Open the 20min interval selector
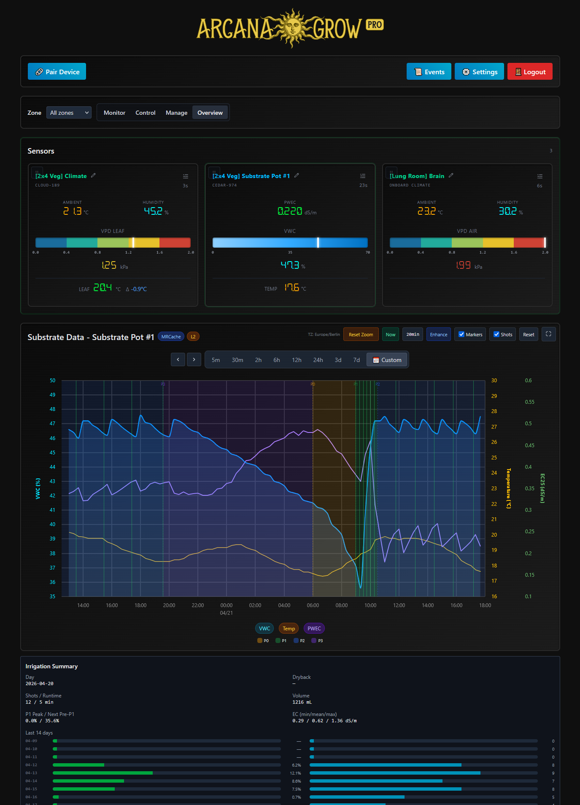The width and height of the screenshot is (580, 805). click(x=413, y=335)
